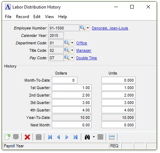The image size is (160, 153).
Task: Expand the Employee Number dropdown arrow
Action: 88,28
